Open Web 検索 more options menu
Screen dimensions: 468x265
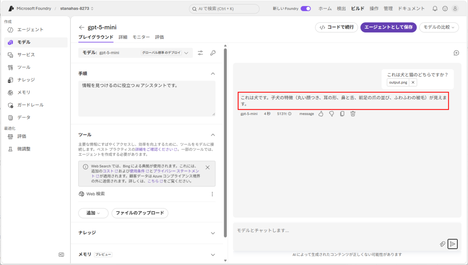point(212,194)
